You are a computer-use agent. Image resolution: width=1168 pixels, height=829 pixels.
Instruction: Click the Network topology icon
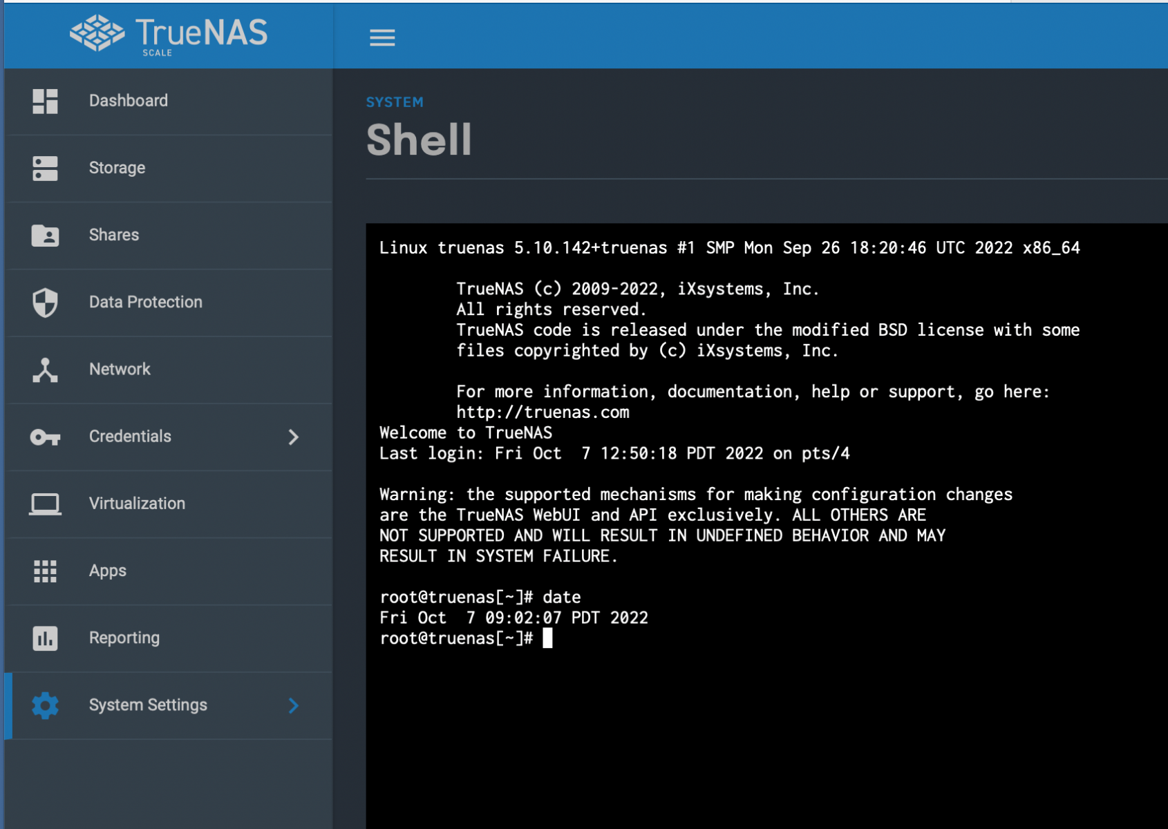45,370
